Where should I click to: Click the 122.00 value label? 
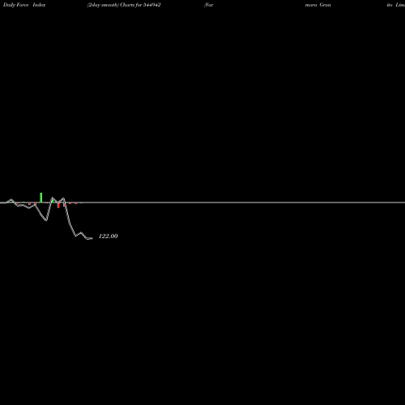click(109, 237)
